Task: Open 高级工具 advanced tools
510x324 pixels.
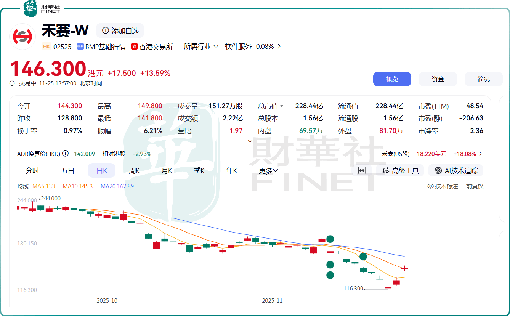Action: point(400,170)
